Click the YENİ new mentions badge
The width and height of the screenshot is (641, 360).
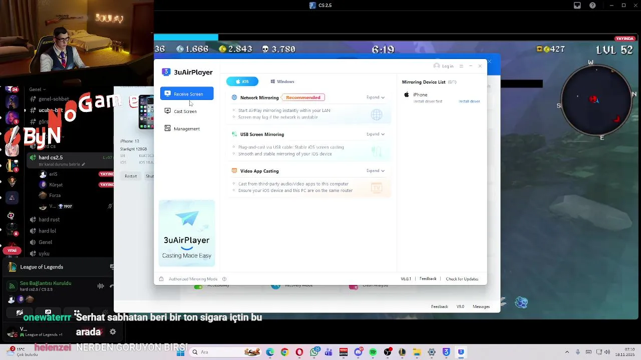click(12, 250)
